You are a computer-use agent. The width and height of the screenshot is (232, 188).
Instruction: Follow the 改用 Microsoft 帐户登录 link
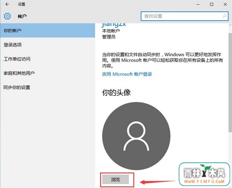click(127, 74)
